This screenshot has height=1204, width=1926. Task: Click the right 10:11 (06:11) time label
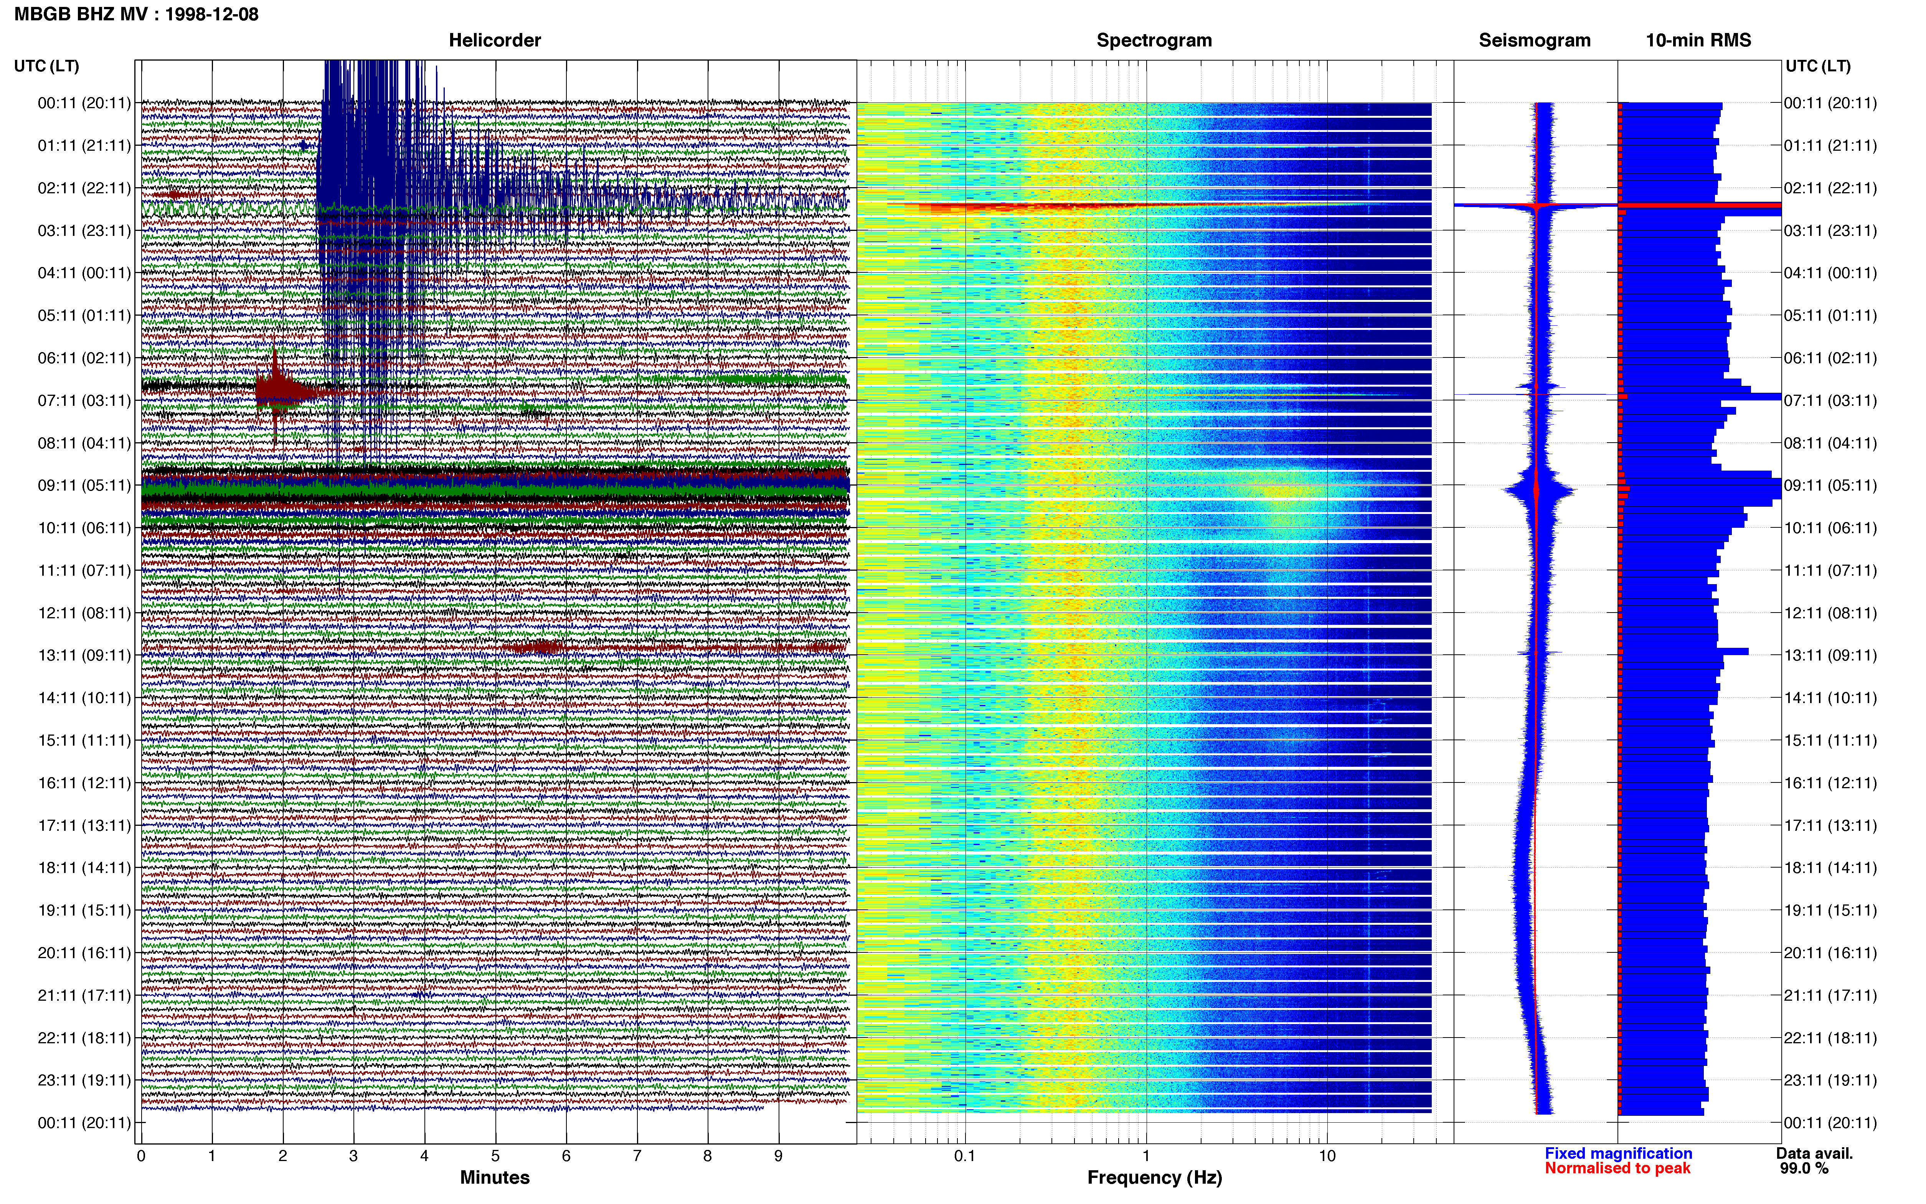[x=1830, y=528]
